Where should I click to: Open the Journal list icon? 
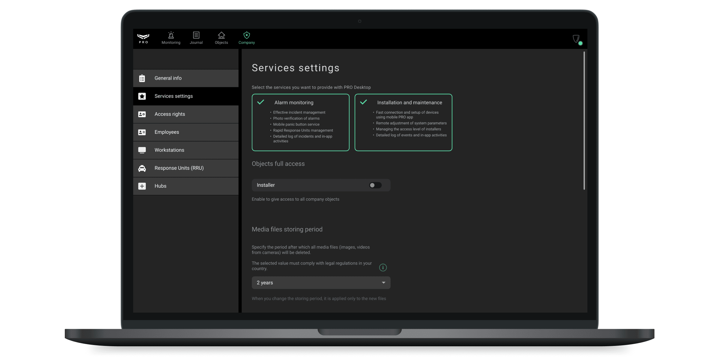196,35
